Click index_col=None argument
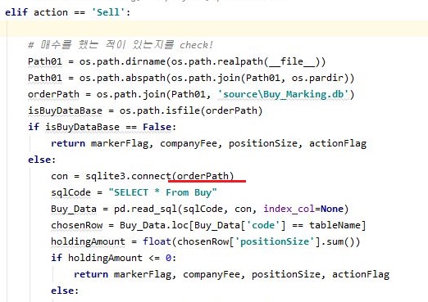Screen dimensions: 428x302 pyautogui.click(x=303, y=209)
